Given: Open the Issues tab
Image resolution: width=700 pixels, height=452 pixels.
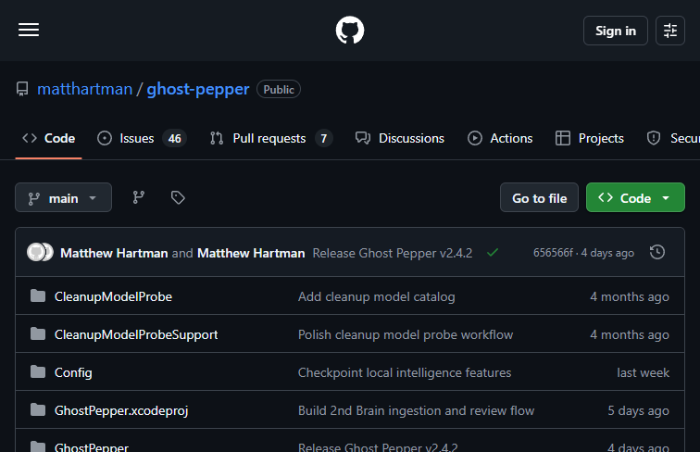Looking at the screenshot, I should click(x=142, y=138).
